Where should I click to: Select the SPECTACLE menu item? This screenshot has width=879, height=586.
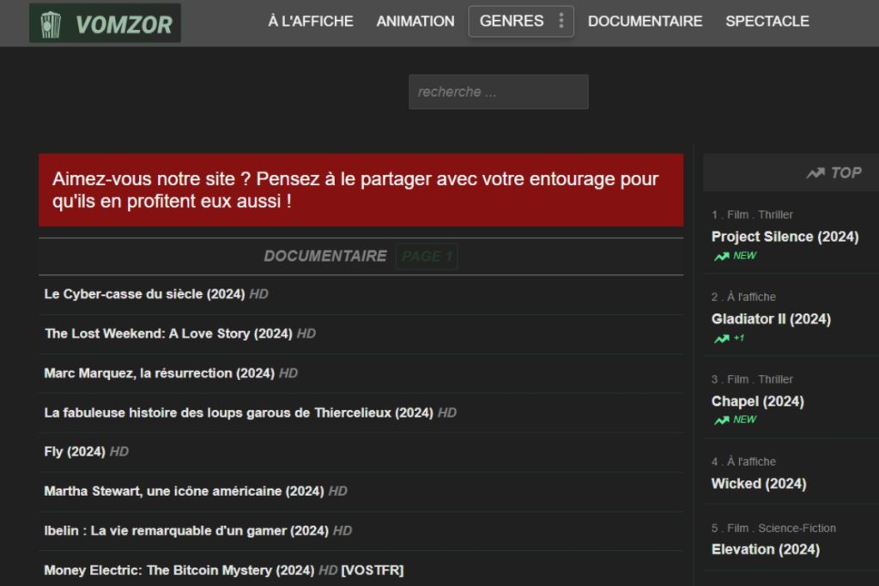(767, 21)
